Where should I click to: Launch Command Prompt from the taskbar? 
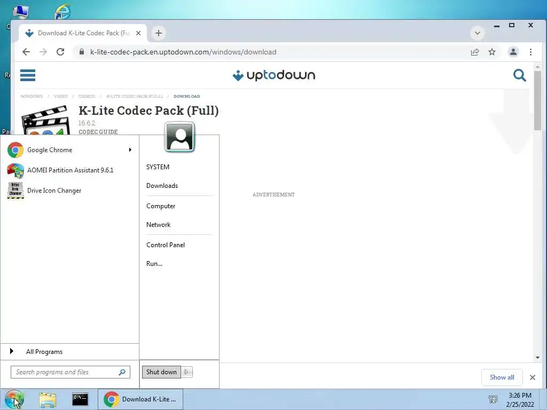coord(80,399)
